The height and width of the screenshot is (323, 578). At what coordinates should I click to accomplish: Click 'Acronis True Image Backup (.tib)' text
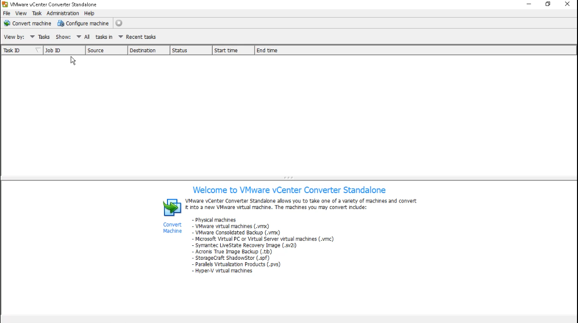point(234,251)
